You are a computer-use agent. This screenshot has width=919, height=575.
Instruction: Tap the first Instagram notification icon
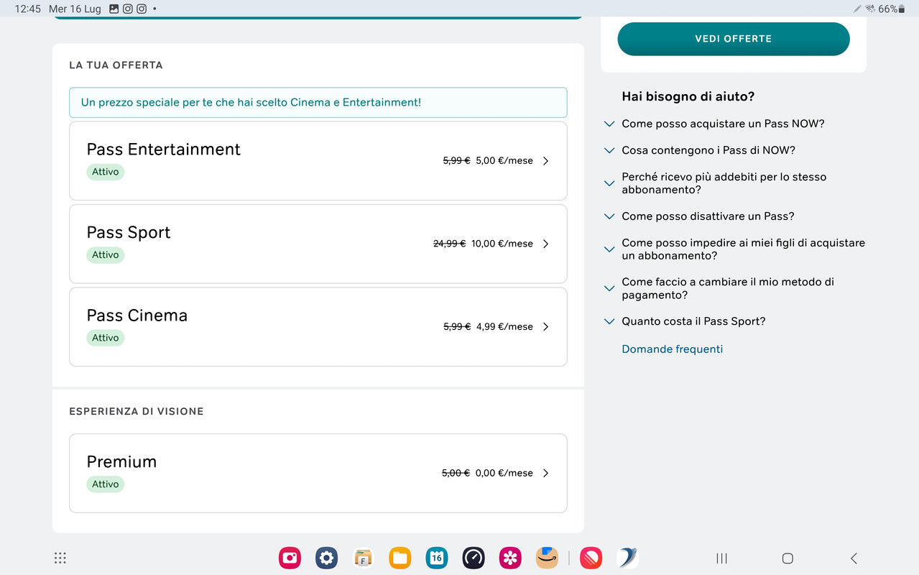tap(128, 9)
